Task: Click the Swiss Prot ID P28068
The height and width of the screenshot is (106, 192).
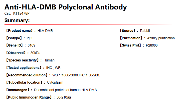Action: point(152,45)
